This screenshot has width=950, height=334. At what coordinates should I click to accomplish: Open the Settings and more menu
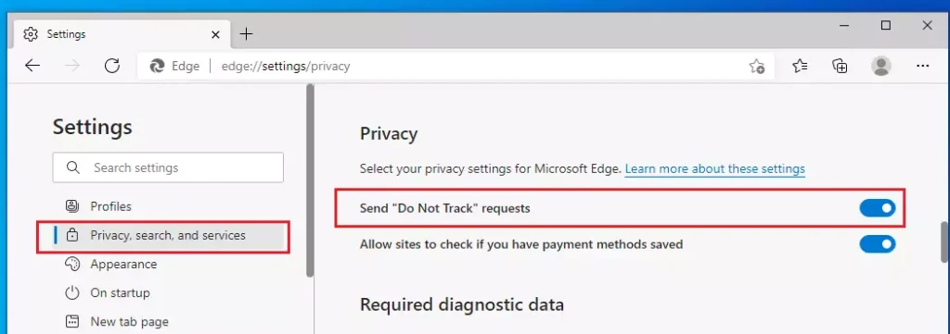[x=923, y=66]
